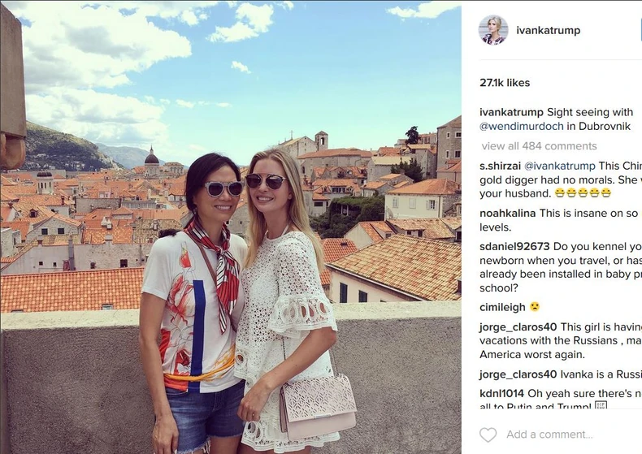Screen dimensions: 642x454
Task: Click second jorge_claros40 comment username
Action: click(518, 374)
